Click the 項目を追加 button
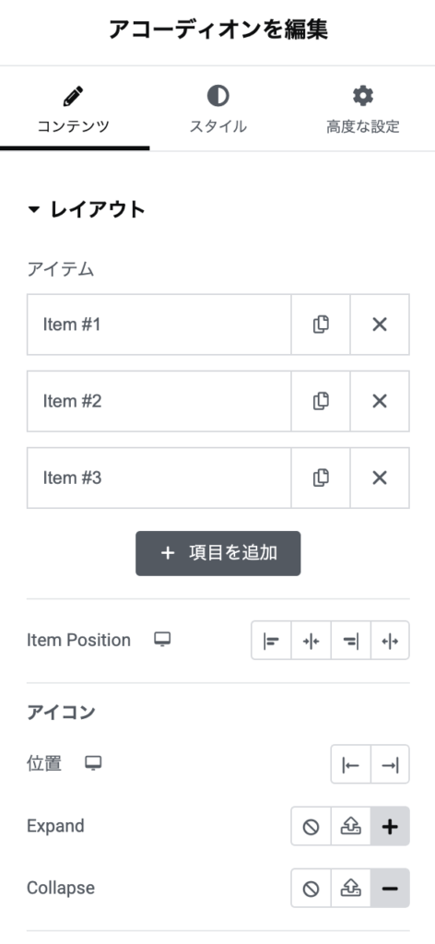Image resolution: width=435 pixels, height=944 pixels. [217, 553]
